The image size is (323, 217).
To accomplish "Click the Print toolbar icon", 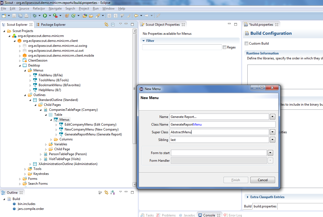I will 26,16.
